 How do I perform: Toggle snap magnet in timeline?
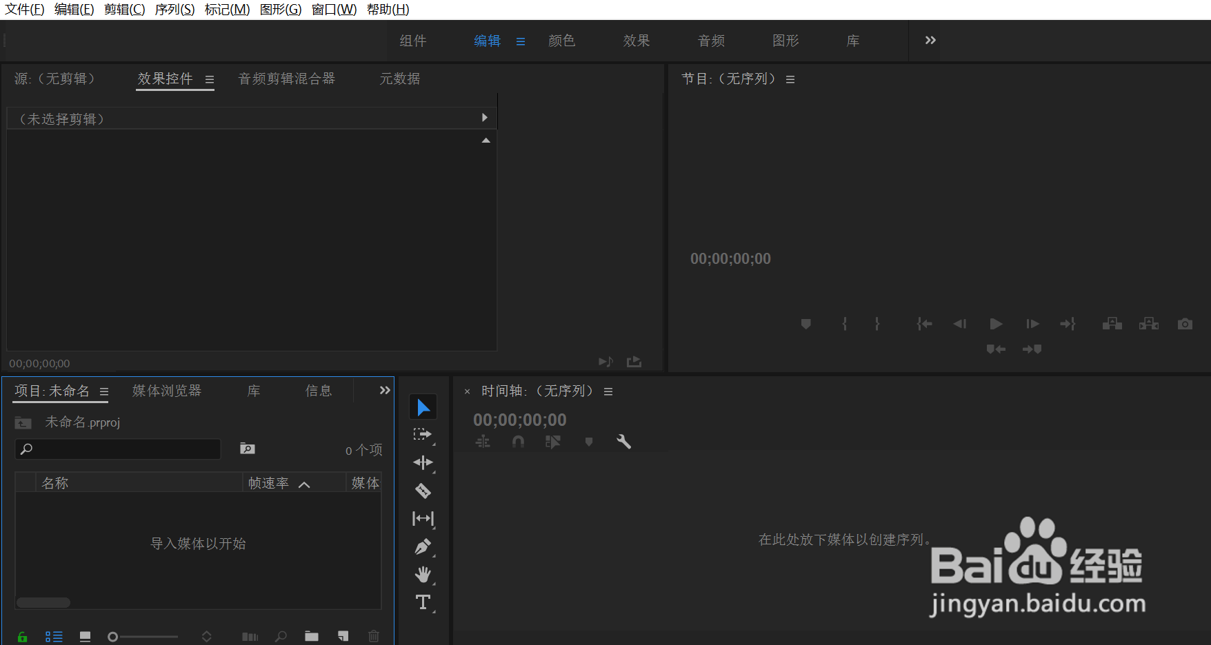(x=518, y=442)
